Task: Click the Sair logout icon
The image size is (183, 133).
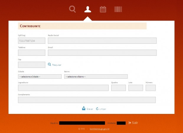Action: [x=130, y=123]
